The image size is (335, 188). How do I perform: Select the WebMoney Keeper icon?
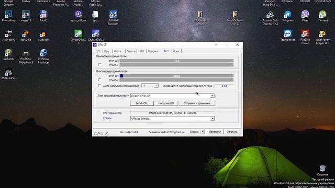[322, 37]
